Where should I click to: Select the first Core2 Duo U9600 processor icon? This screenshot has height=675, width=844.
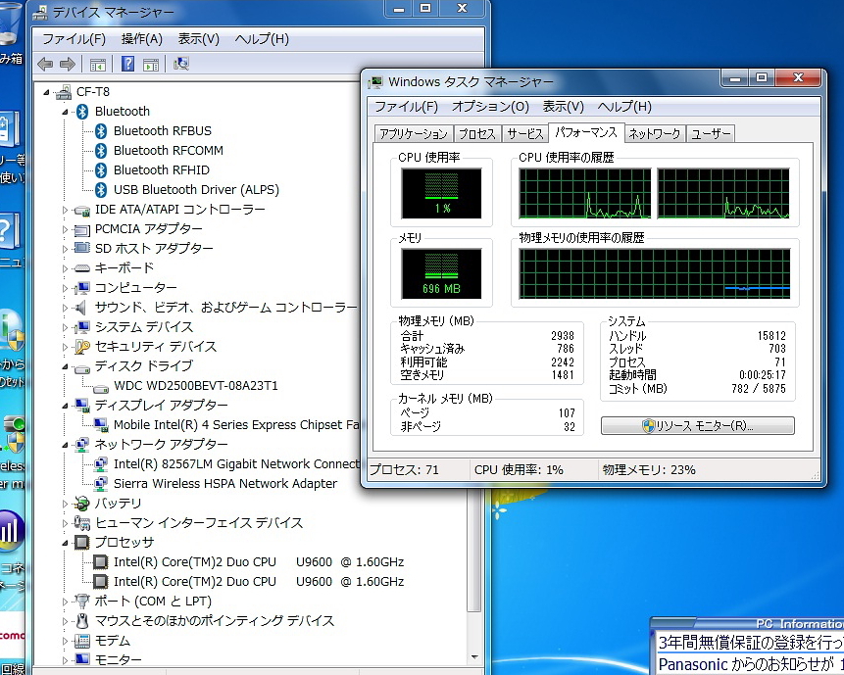101,562
